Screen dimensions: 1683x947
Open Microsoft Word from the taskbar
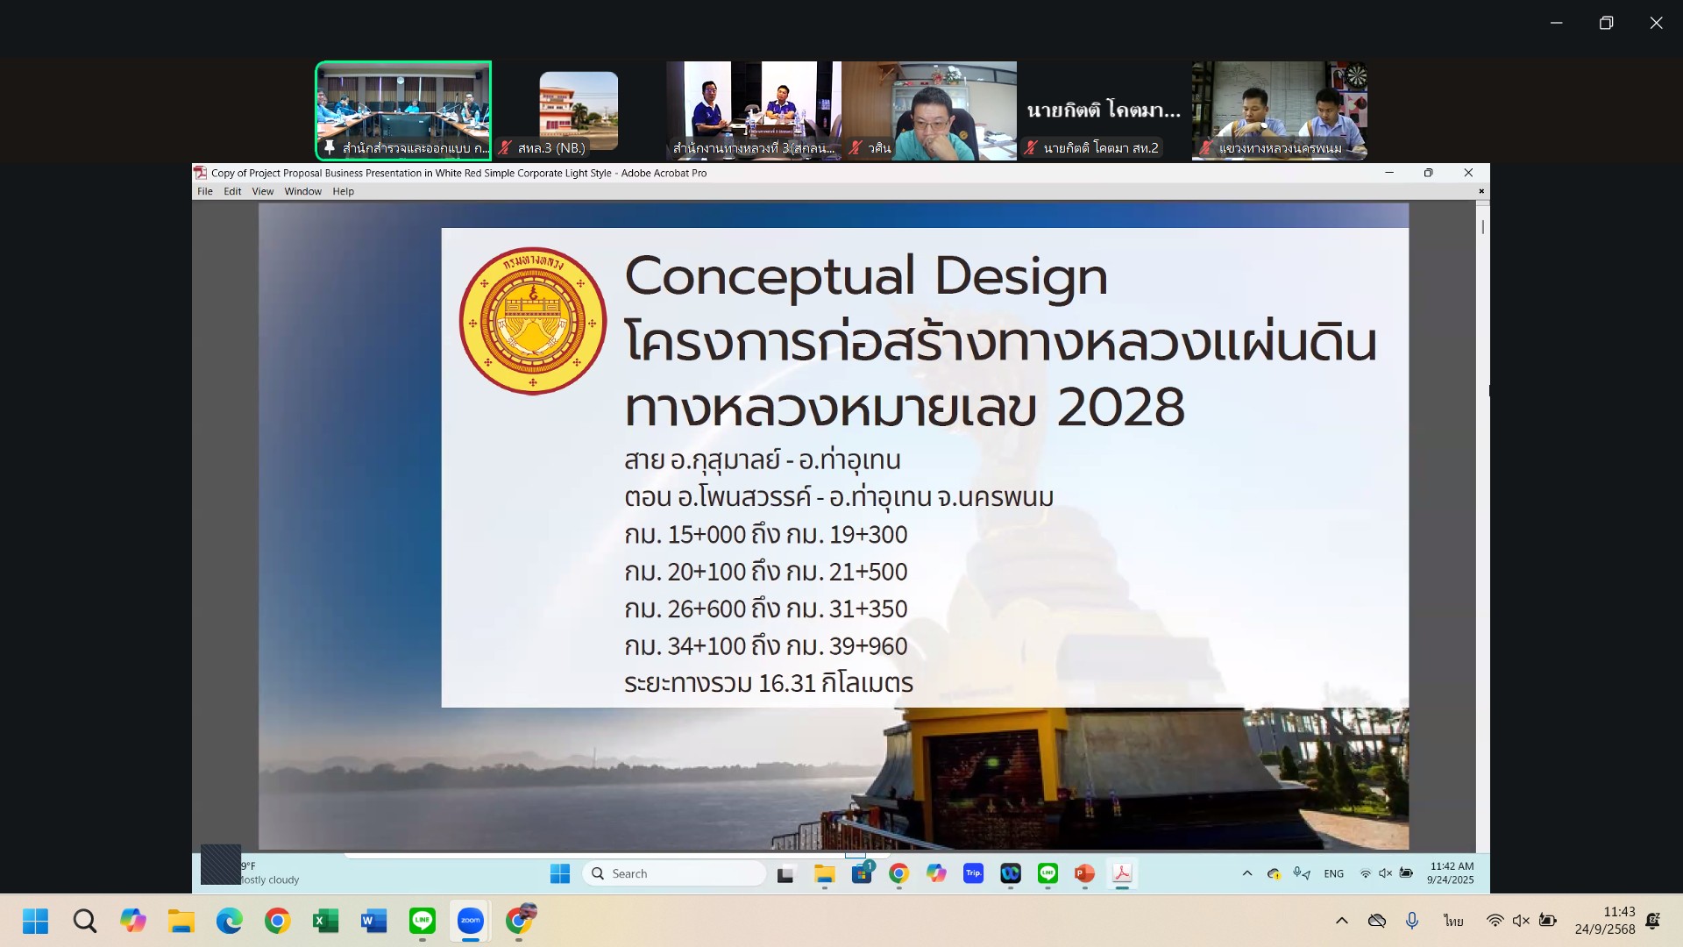[x=373, y=921]
